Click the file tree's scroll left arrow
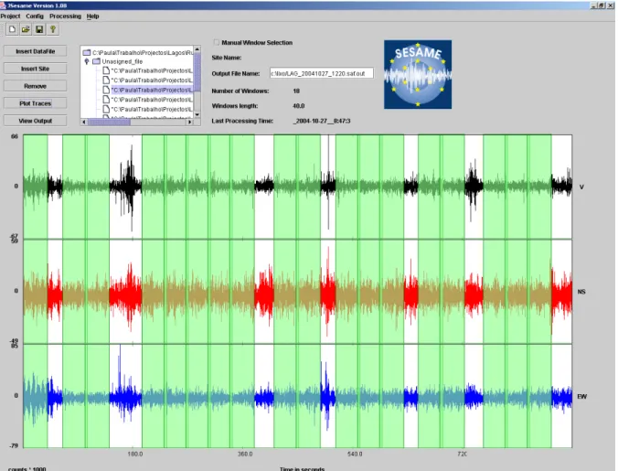The image size is (618, 471). click(x=84, y=123)
